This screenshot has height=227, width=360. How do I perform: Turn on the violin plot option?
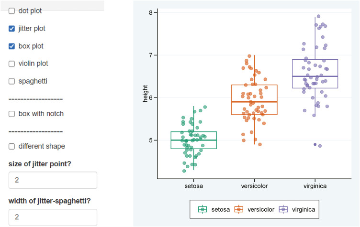click(x=12, y=64)
